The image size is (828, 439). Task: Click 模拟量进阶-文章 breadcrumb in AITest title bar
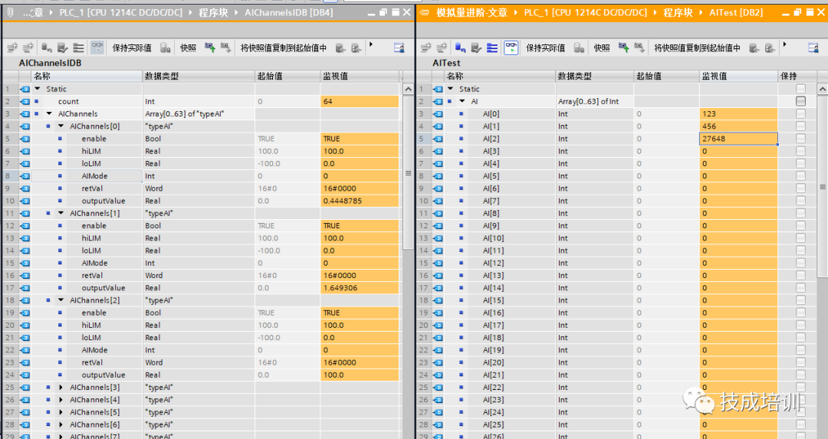472,12
